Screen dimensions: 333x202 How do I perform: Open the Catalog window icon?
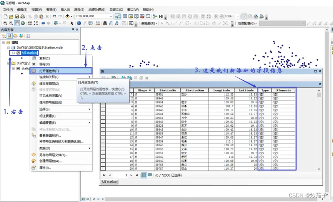[x=131, y=17]
